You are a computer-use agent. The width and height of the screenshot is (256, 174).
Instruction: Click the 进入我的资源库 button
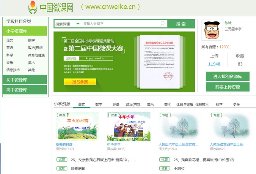pos(227,76)
